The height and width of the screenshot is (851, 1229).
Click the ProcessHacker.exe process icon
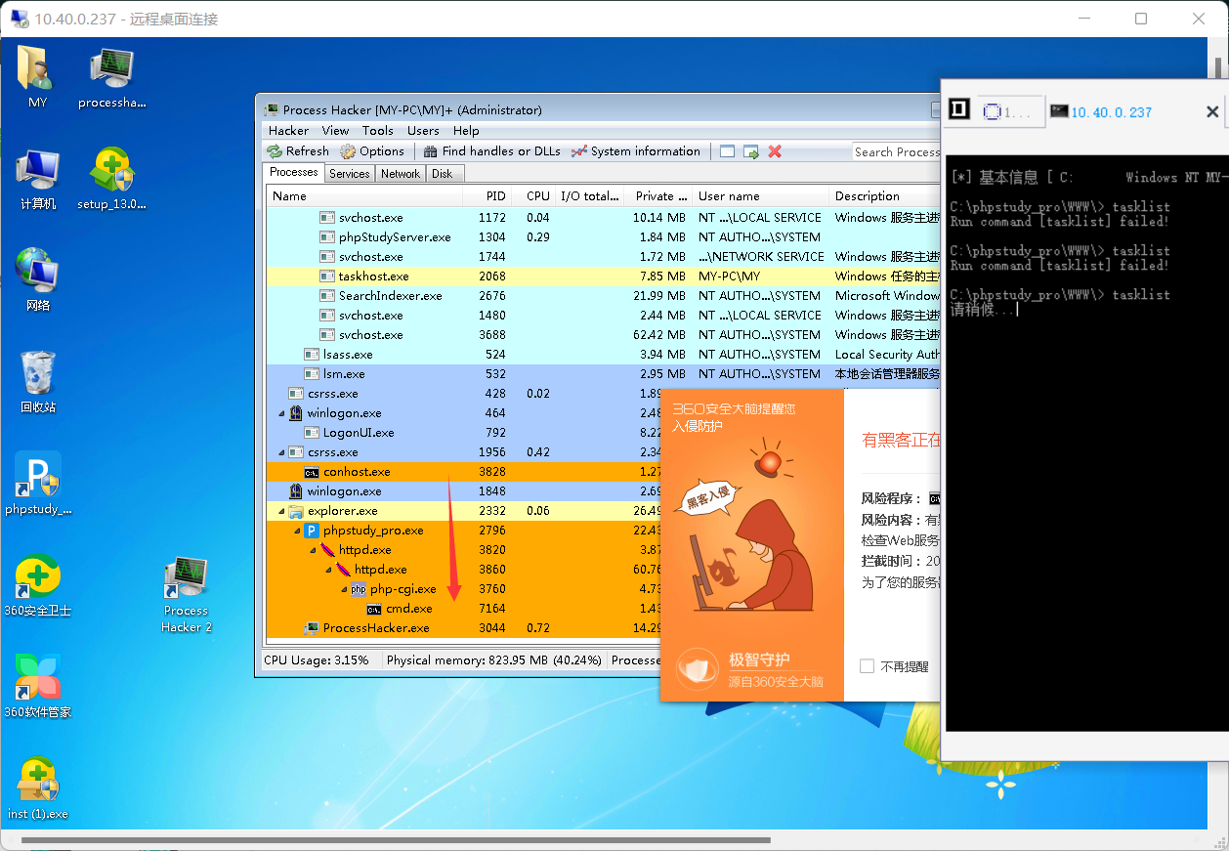pyautogui.click(x=312, y=628)
